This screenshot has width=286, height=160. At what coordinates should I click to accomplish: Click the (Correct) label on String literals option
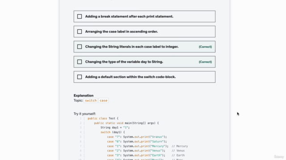tap(205, 47)
